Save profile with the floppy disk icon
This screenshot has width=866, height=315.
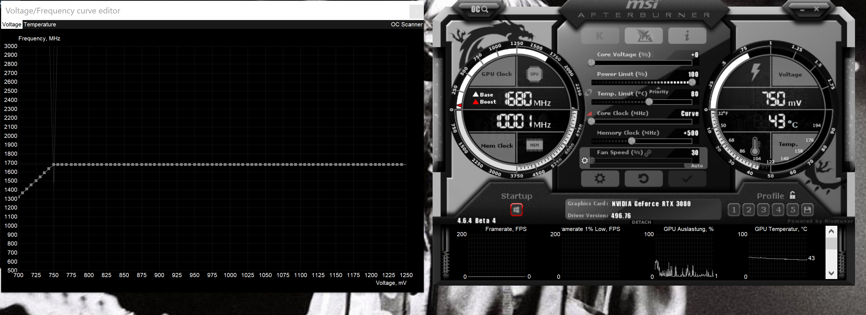[x=807, y=210]
